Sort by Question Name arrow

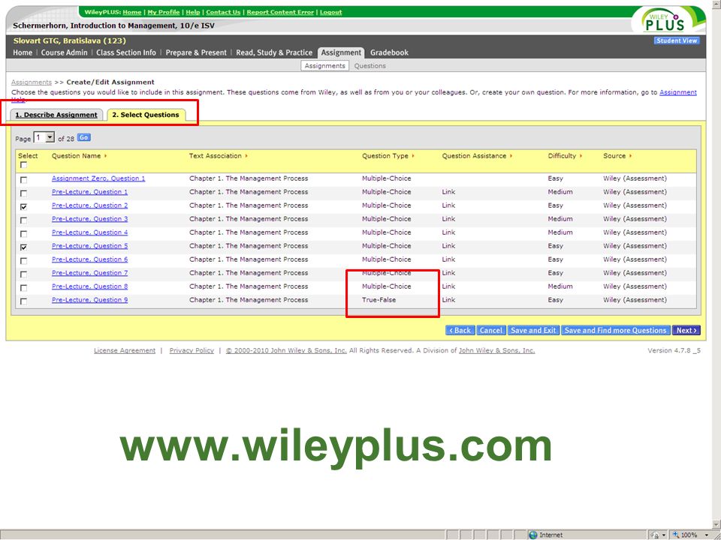[x=105, y=156]
